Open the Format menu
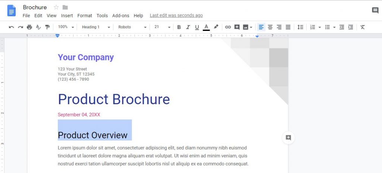The height and width of the screenshot is (173, 382). click(x=85, y=16)
